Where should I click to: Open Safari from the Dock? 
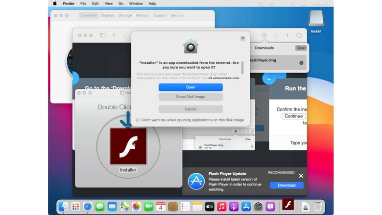tap(88, 207)
